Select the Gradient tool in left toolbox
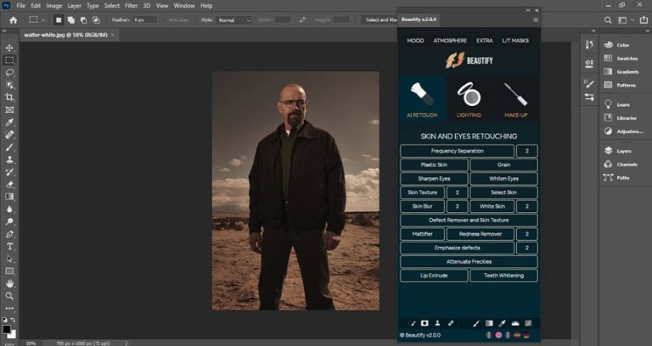The width and height of the screenshot is (652, 346). [9, 197]
